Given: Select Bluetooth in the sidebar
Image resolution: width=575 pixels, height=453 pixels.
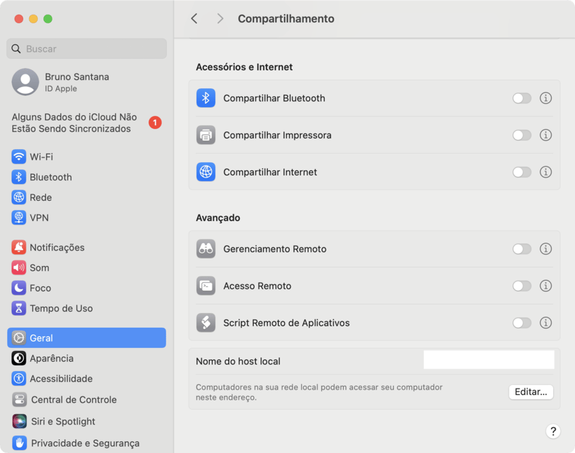Looking at the screenshot, I should coord(51,177).
